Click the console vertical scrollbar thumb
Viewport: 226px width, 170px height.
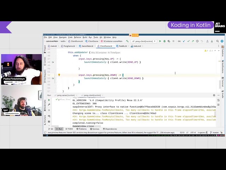coord(215,114)
